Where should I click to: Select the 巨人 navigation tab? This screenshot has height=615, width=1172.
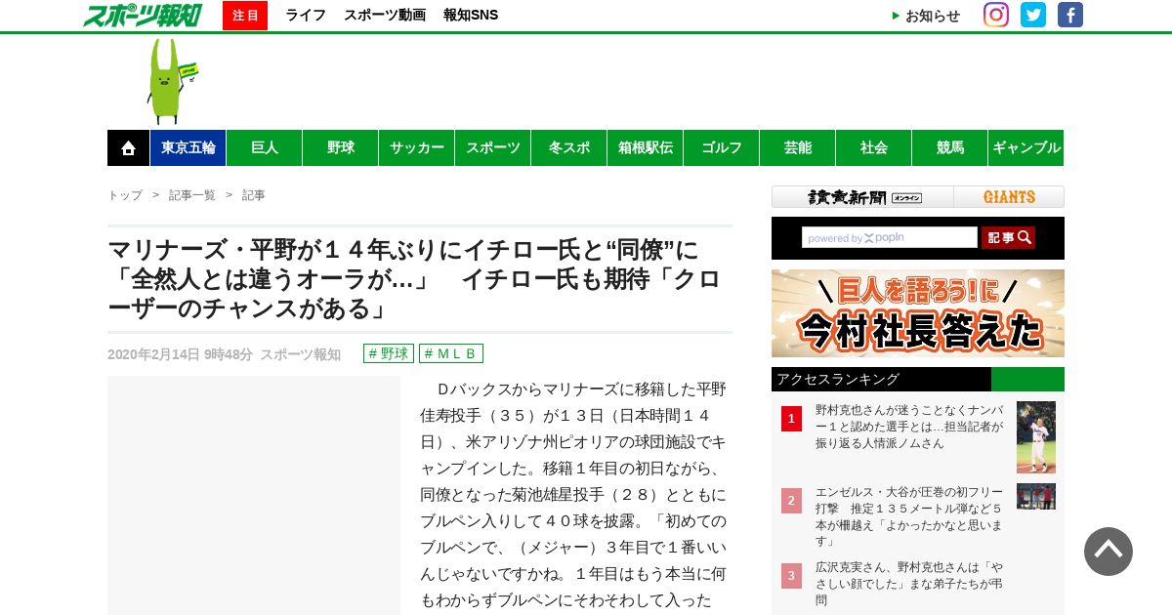click(265, 148)
